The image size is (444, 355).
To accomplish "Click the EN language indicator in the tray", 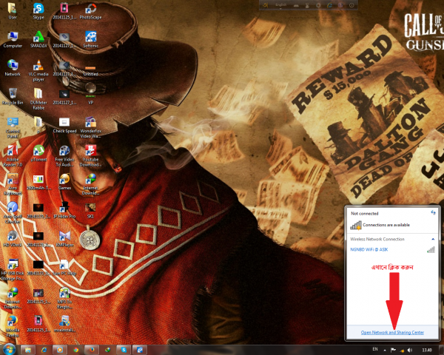I will (x=375, y=349).
